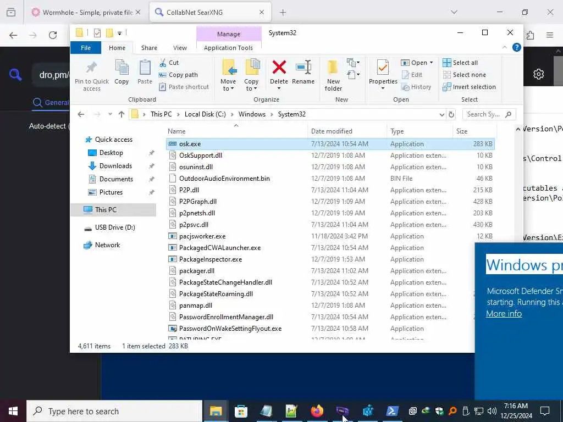Click the Open button in ribbon
563x422 pixels.
pos(414,63)
